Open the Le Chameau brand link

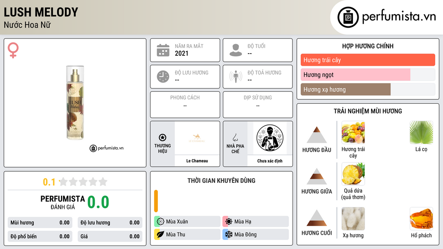[197, 161]
